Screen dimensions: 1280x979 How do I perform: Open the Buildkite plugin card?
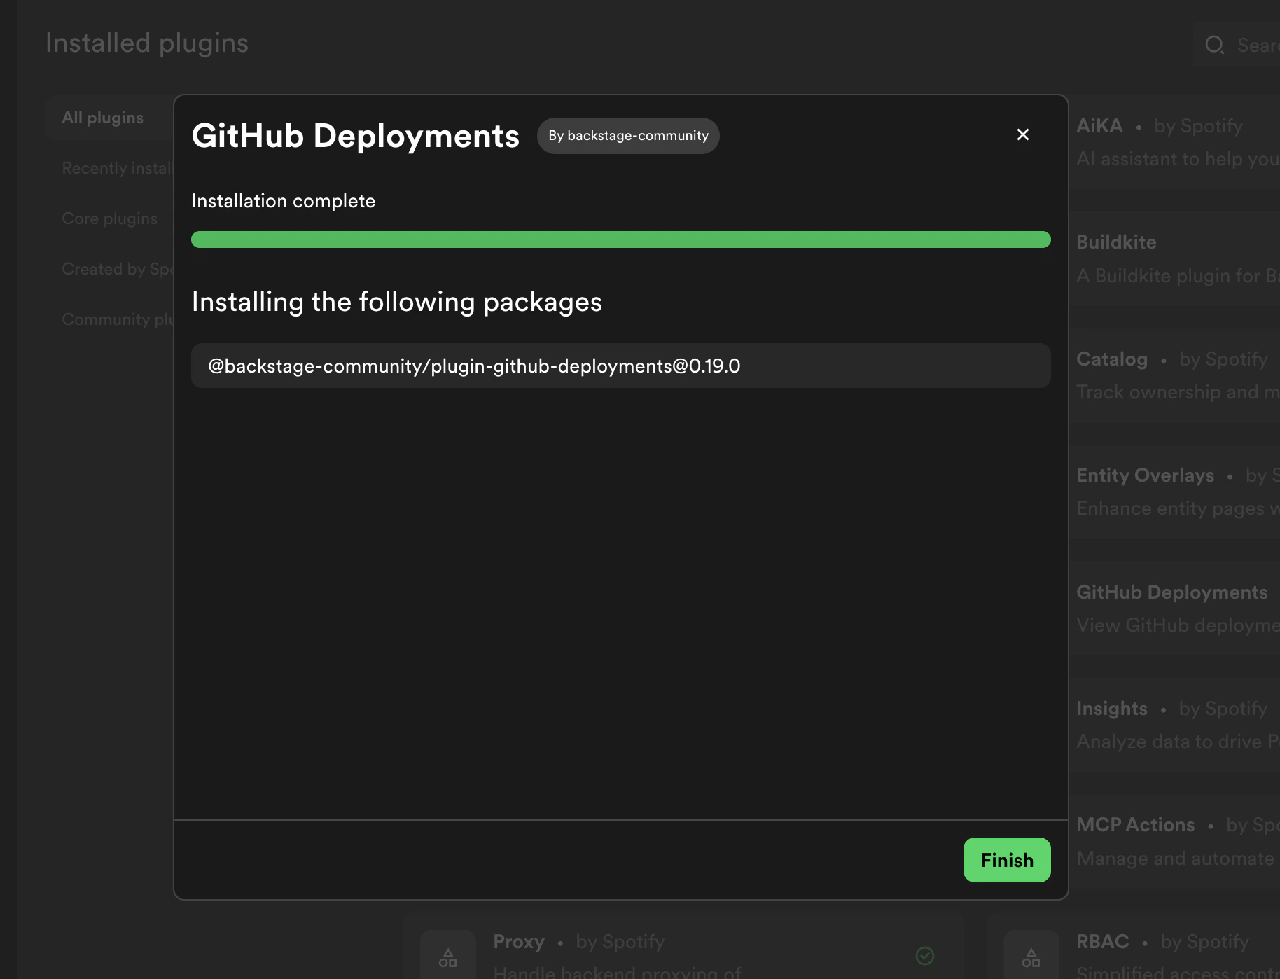(1174, 258)
